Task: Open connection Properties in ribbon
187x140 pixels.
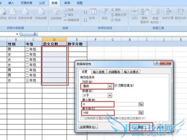Action: coord(68,15)
